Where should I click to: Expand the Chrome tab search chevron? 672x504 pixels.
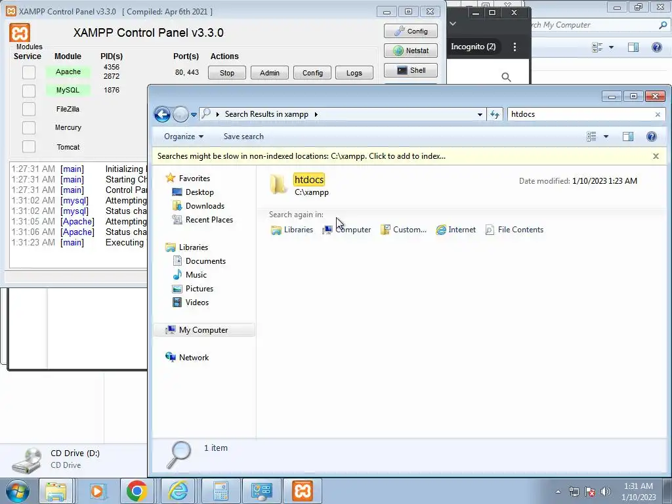point(453,24)
